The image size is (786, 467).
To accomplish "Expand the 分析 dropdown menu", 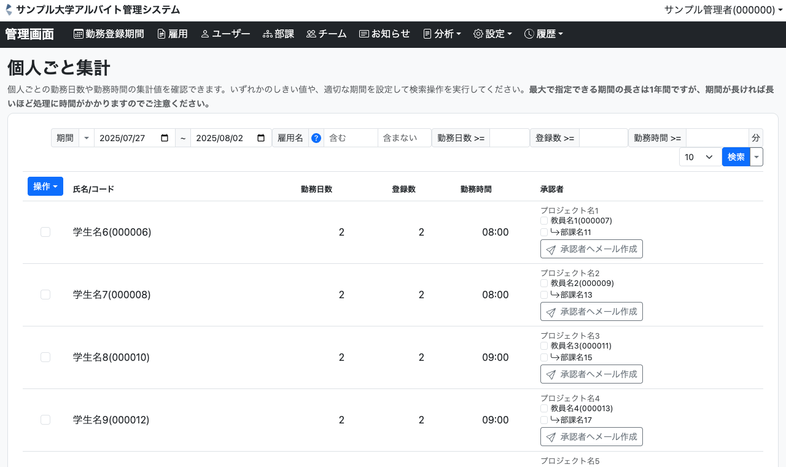I will pos(442,34).
